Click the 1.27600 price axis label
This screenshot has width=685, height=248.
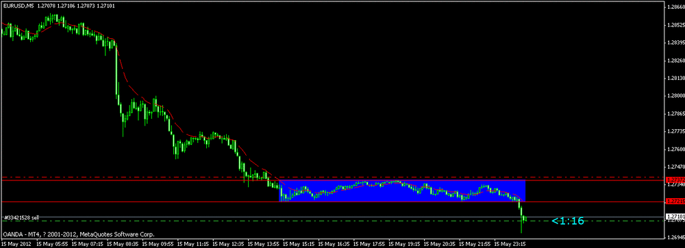click(x=676, y=149)
